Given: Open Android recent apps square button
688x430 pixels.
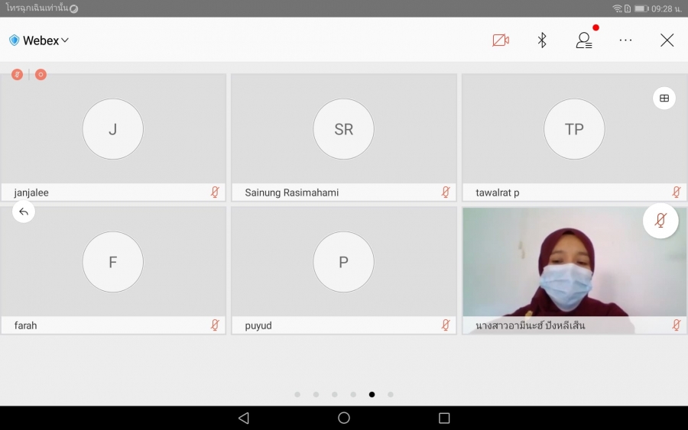Looking at the screenshot, I should [444, 418].
